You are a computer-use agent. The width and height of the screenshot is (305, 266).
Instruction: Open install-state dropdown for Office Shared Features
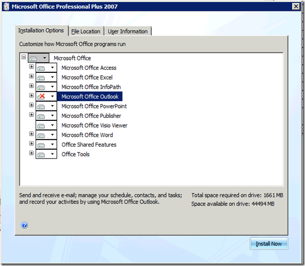tap(46, 145)
